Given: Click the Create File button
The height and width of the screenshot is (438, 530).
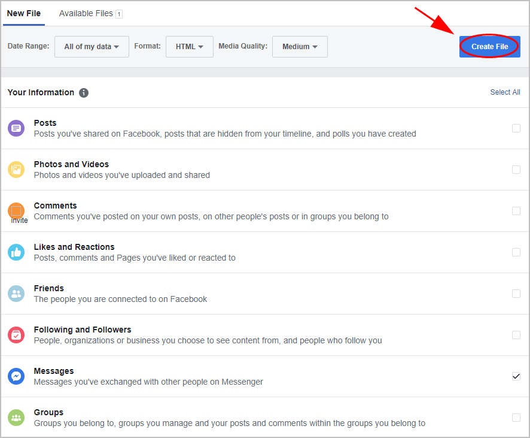Looking at the screenshot, I should pyautogui.click(x=489, y=47).
